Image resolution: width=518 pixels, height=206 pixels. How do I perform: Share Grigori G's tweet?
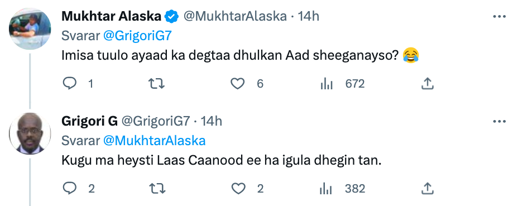pos(427,189)
